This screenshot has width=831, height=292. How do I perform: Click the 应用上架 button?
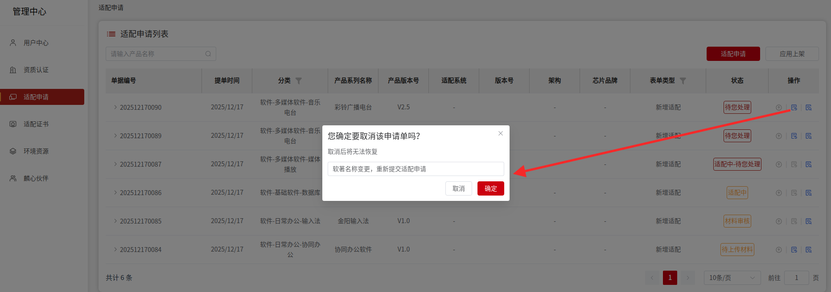point(792,54)
